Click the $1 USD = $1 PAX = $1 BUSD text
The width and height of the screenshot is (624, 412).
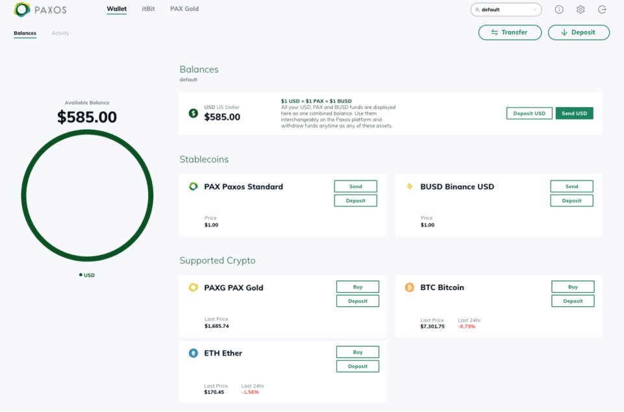coord(316,101)
